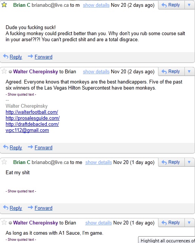The width and height of the screenshot is (195, 243).
Task: Show details of first Brian C email
Action: 96,5
